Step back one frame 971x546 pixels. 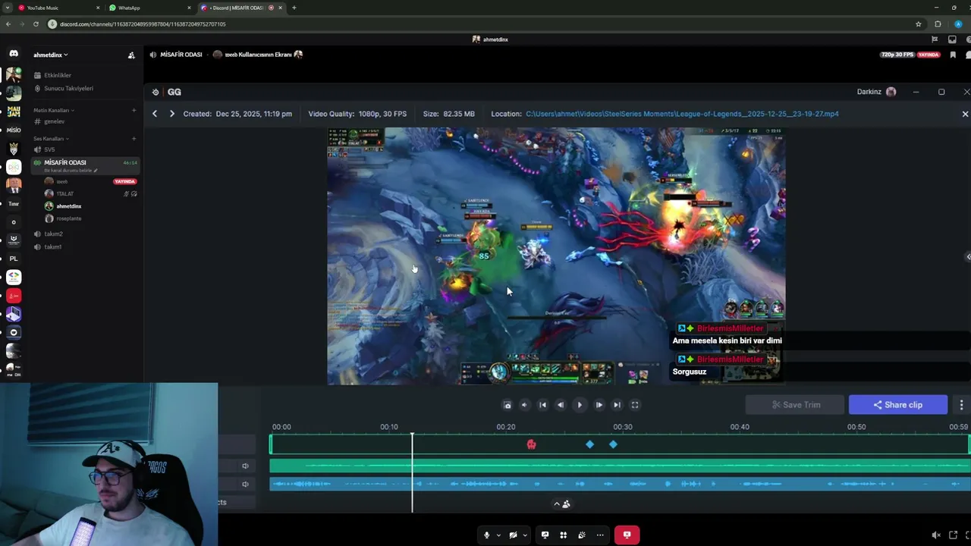coord(561,405)
